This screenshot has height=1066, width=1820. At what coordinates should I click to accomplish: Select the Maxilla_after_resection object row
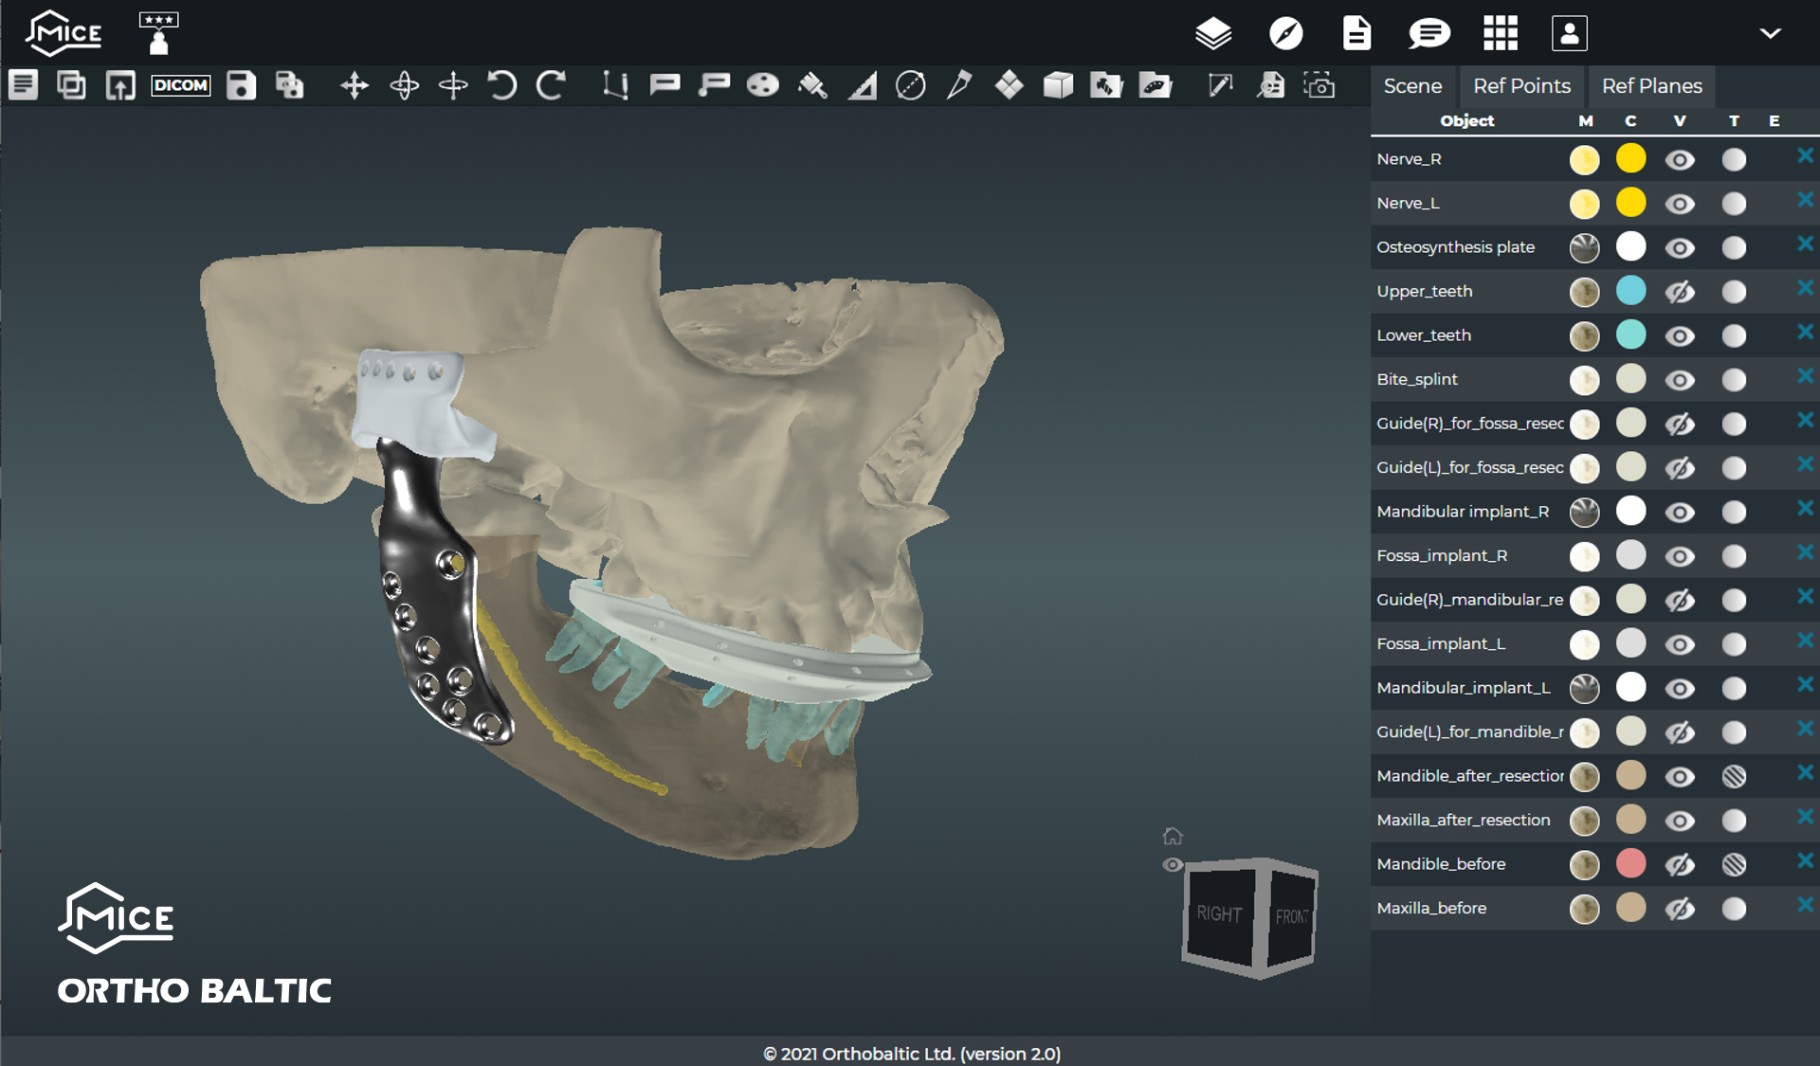coord(1594,821)
